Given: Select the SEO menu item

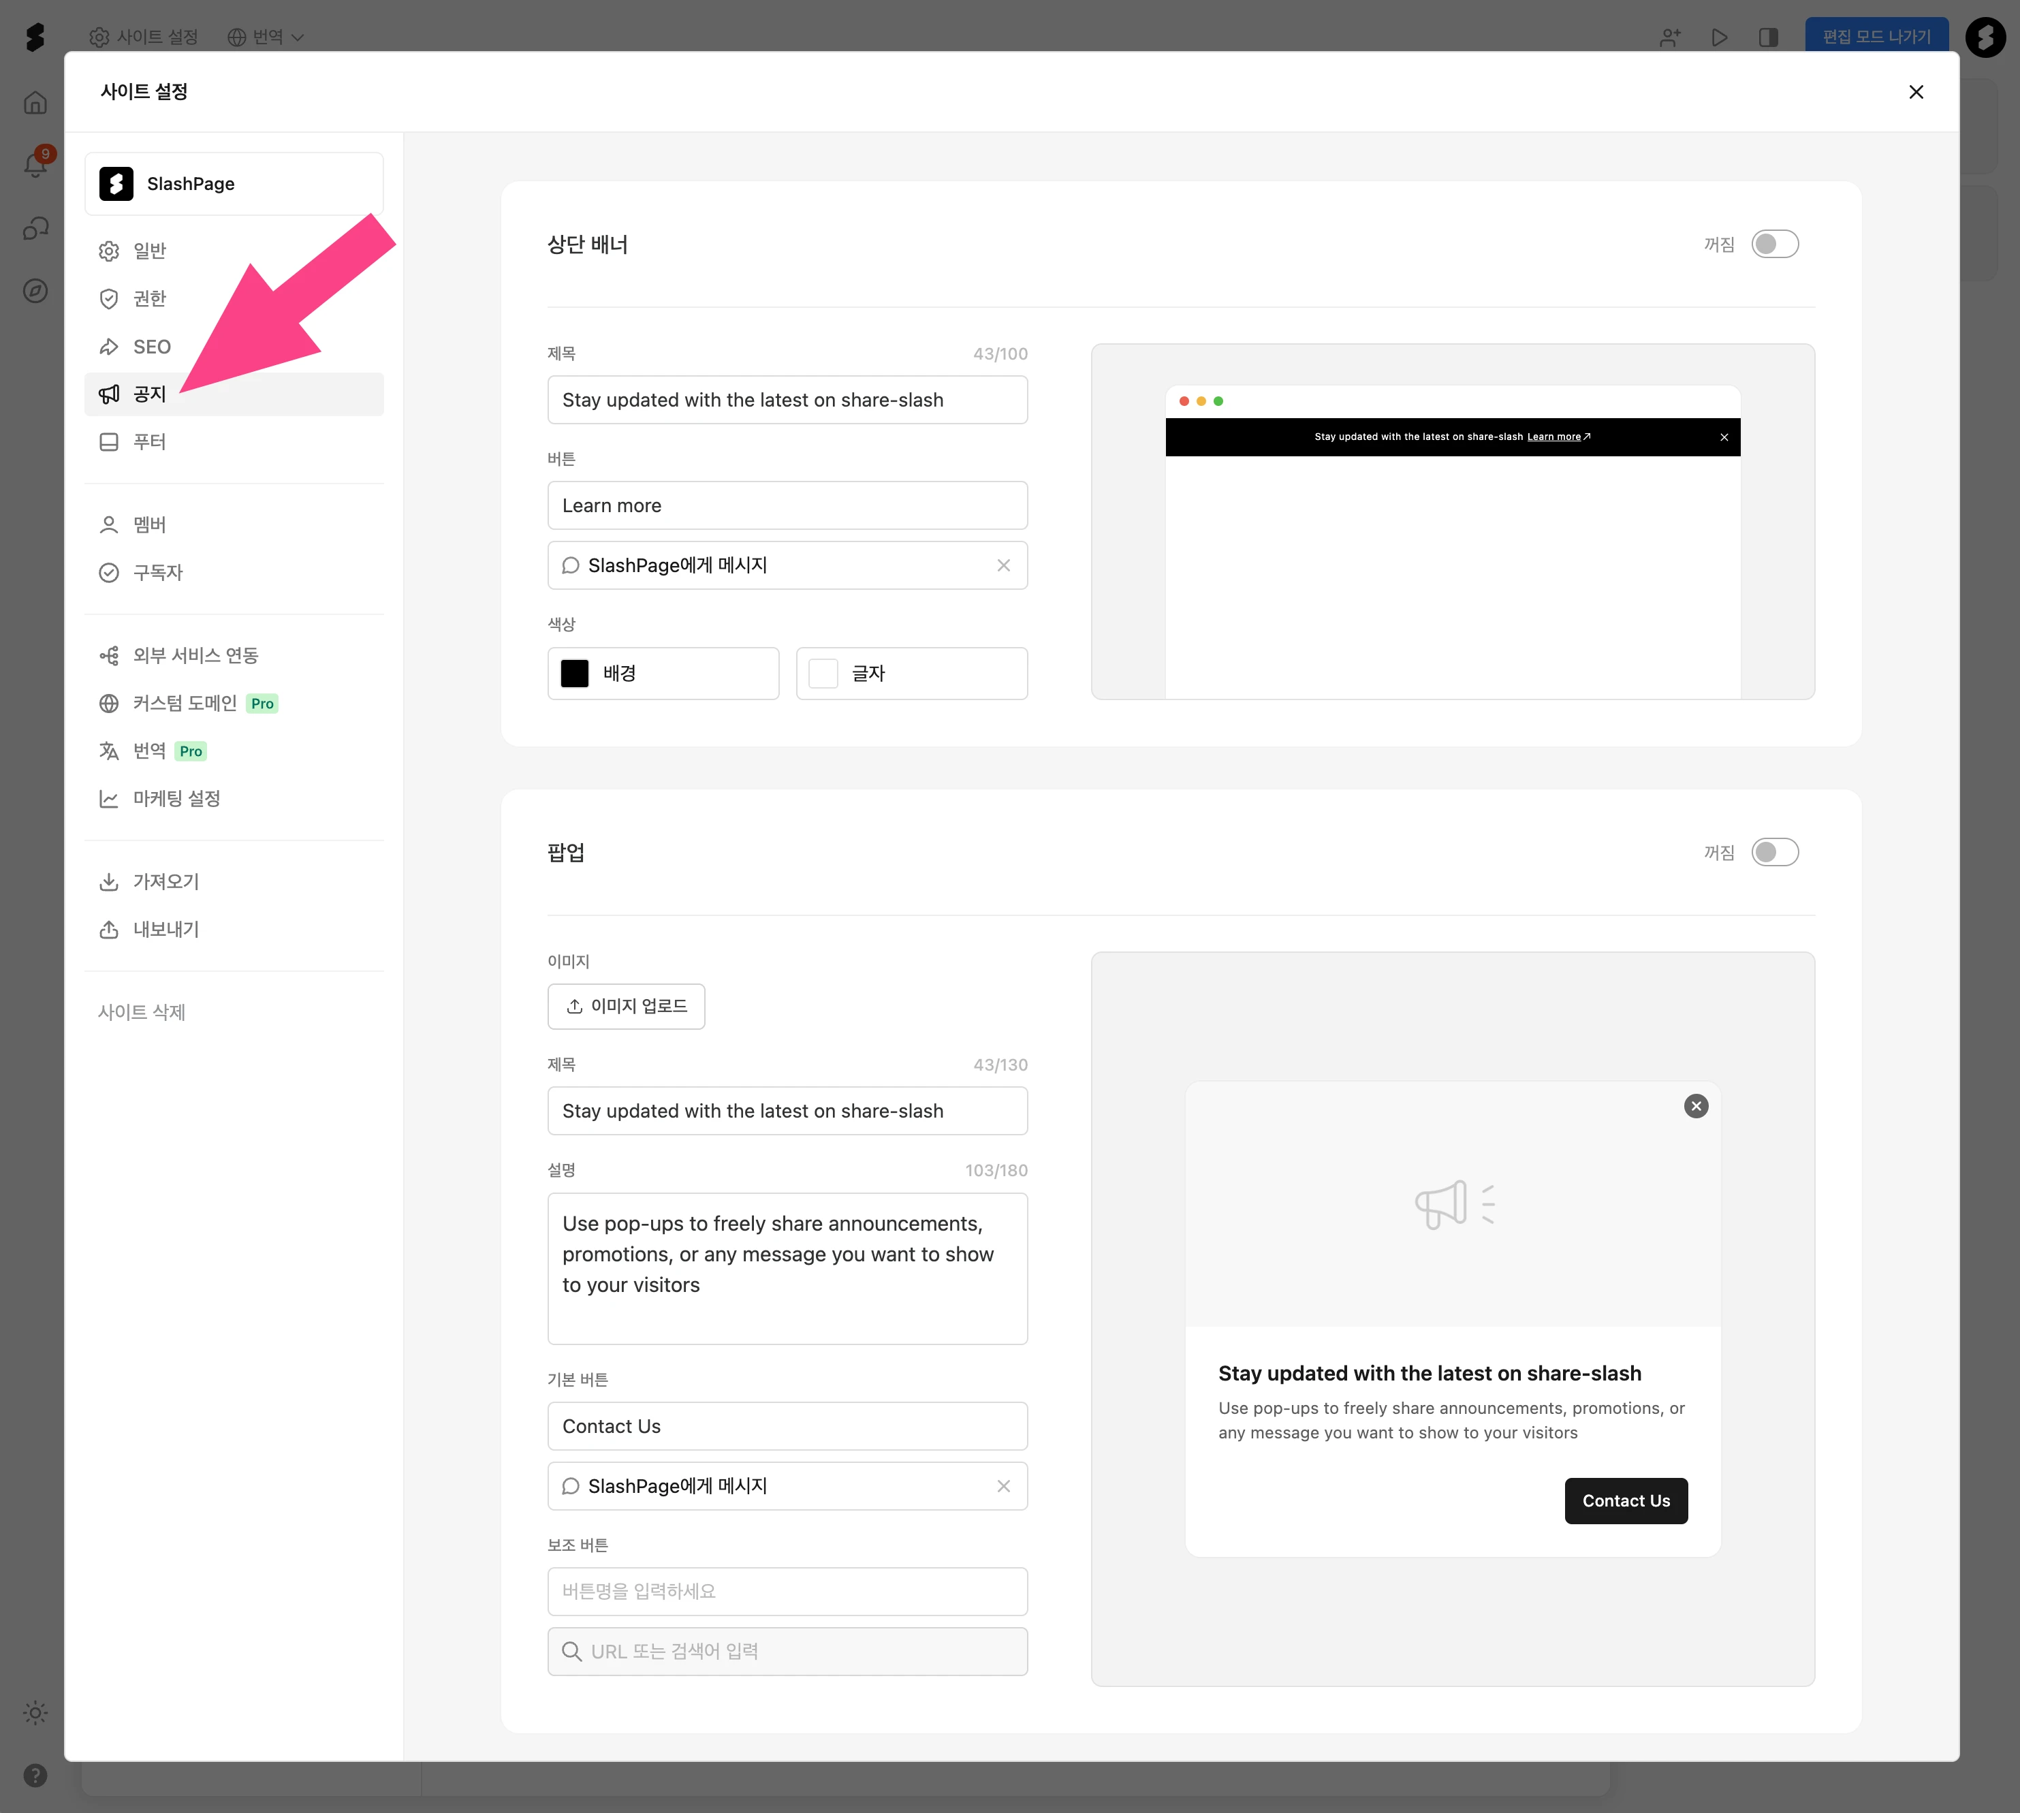Looking at the screenshot, I should point(151,347).
